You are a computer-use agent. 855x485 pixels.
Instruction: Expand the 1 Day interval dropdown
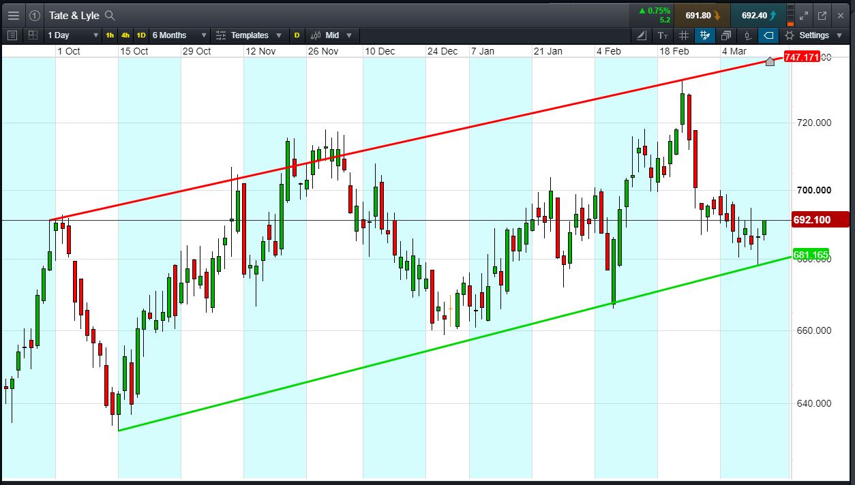[x=72, y=35]
